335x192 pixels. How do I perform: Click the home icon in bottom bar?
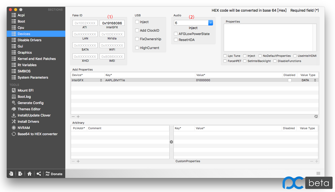(29, 174)
